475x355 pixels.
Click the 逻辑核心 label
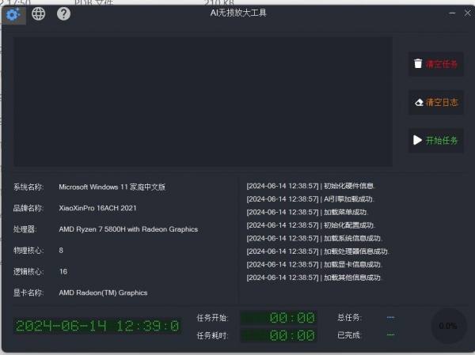28,271
